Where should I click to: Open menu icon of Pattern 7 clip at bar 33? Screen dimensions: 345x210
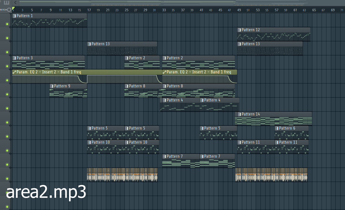[x=164, y=156]
